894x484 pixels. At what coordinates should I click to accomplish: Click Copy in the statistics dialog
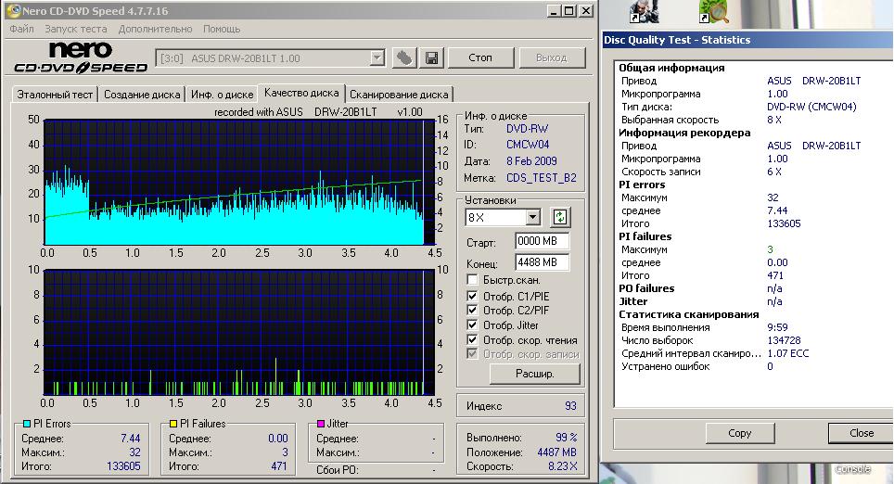[x=740, y=433]
